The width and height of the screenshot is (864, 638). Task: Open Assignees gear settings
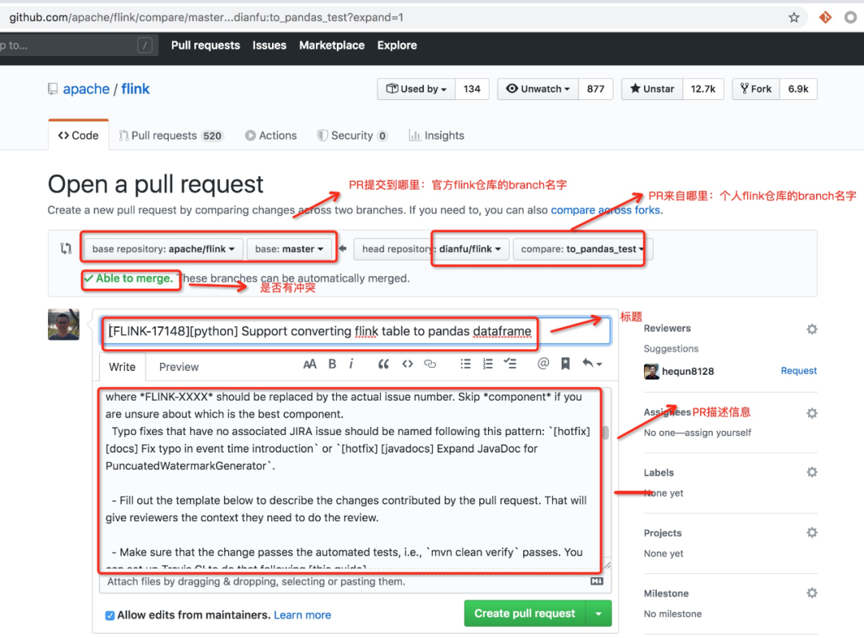tap(812, 413)
